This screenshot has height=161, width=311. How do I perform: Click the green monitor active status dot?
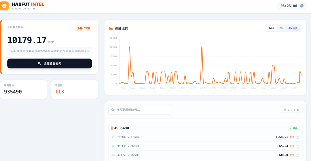(12, 9)
